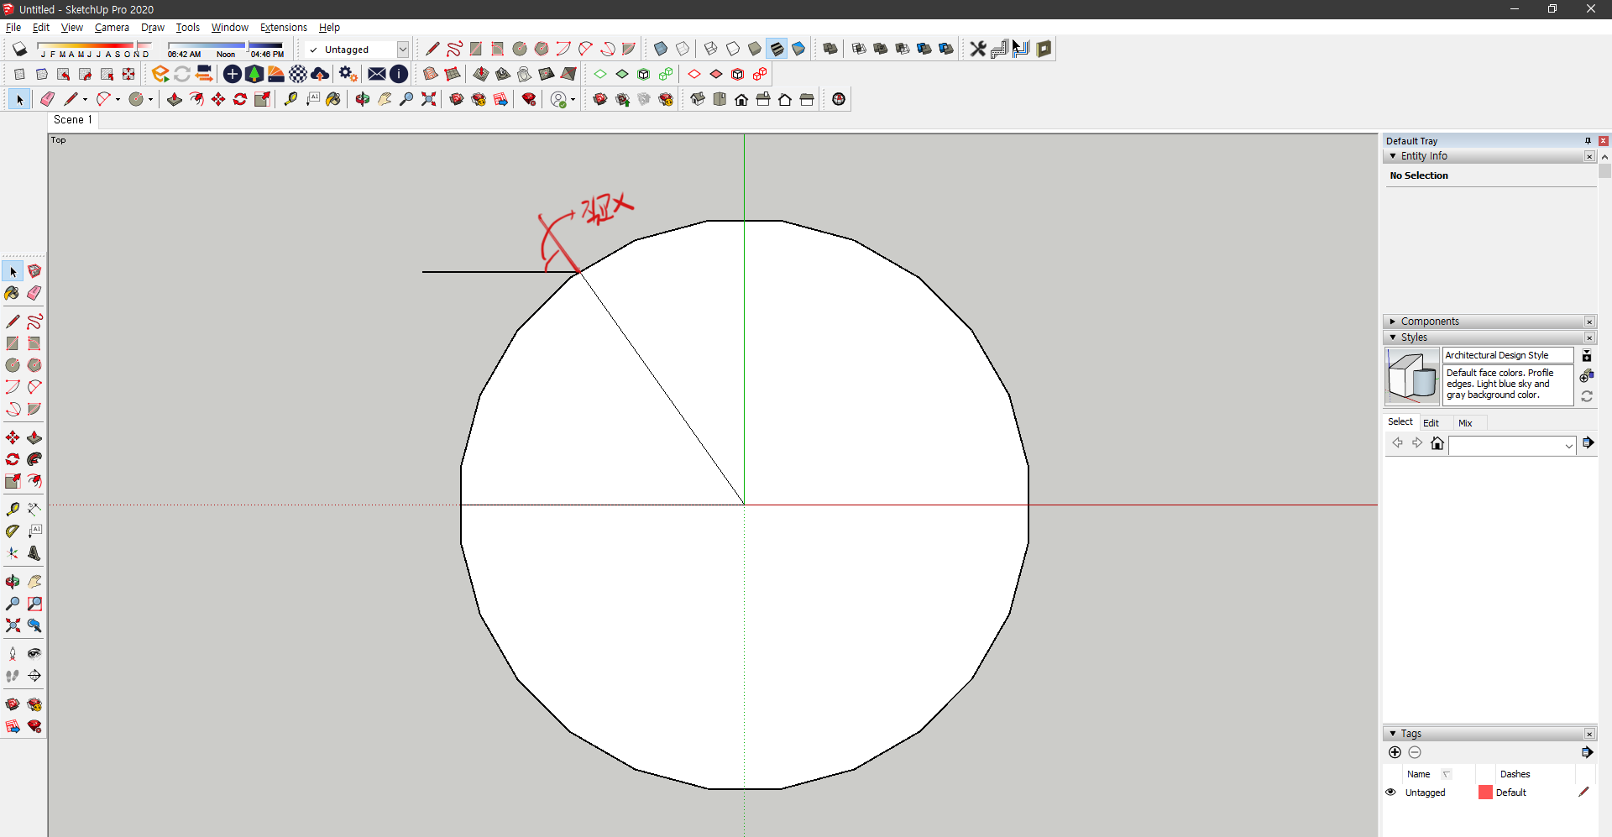
Task: Select the Eraser tool in top toolbar
Action: [x=48, y=99]
